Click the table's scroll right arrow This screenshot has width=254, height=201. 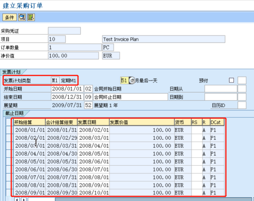coord(24,199)
